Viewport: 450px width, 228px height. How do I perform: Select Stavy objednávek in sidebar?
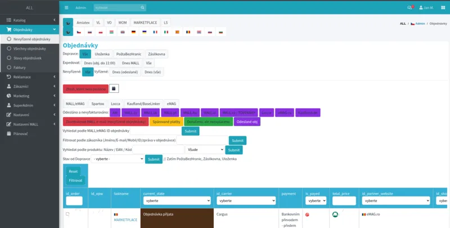(x=30, y=58)
